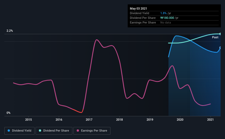Viewport: 225px width, 139px height.
Task: Click the ₩180.000 dividend value in tooltip
Action: click(x=167, y=18)
